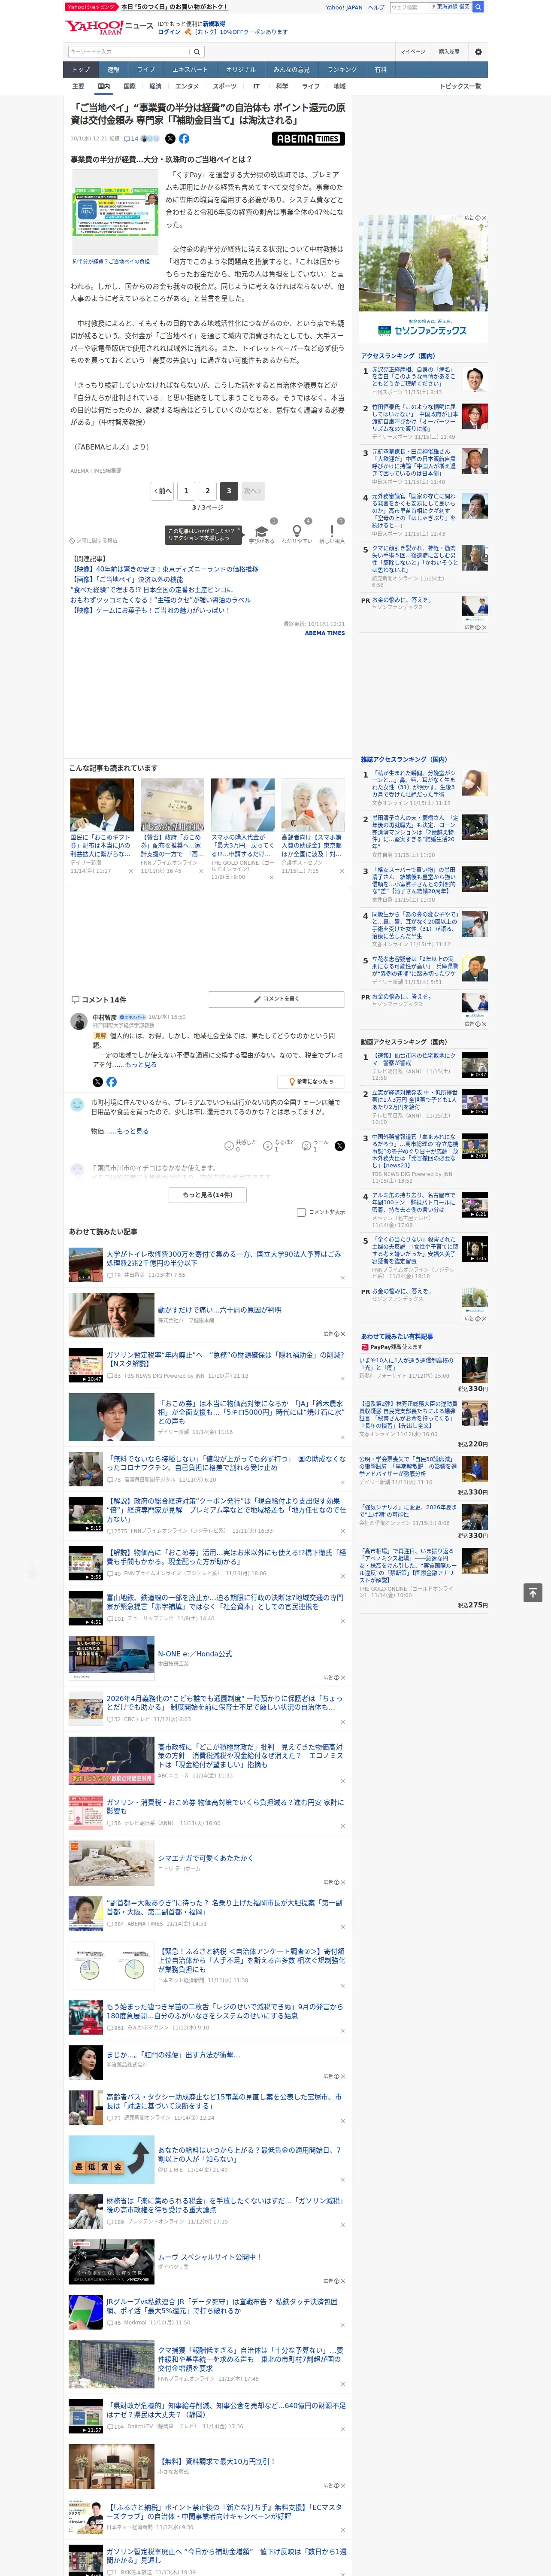Open the ランキング tab
The height and width of the screenshot is (2576, 551).
pyautogui.click(x=342, y=70)
